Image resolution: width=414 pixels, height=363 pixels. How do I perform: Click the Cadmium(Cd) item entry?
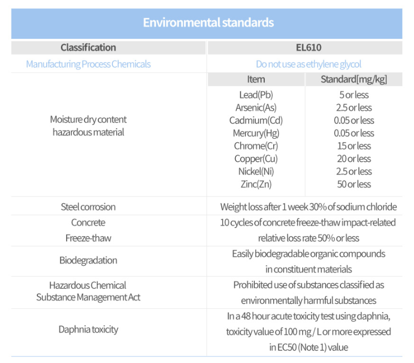tap(256, 120)
